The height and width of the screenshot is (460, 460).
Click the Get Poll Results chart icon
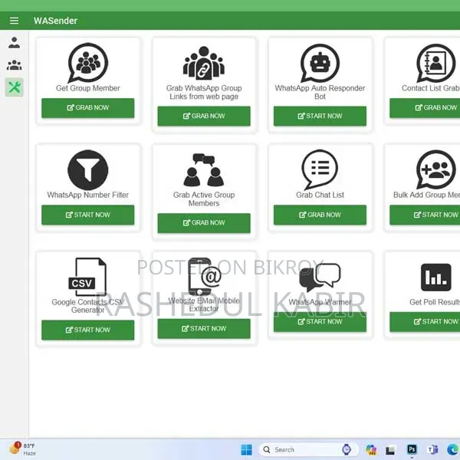pyautogui.click(x=436, y=278)
